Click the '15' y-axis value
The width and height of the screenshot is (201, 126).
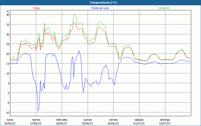pos(8,64)
